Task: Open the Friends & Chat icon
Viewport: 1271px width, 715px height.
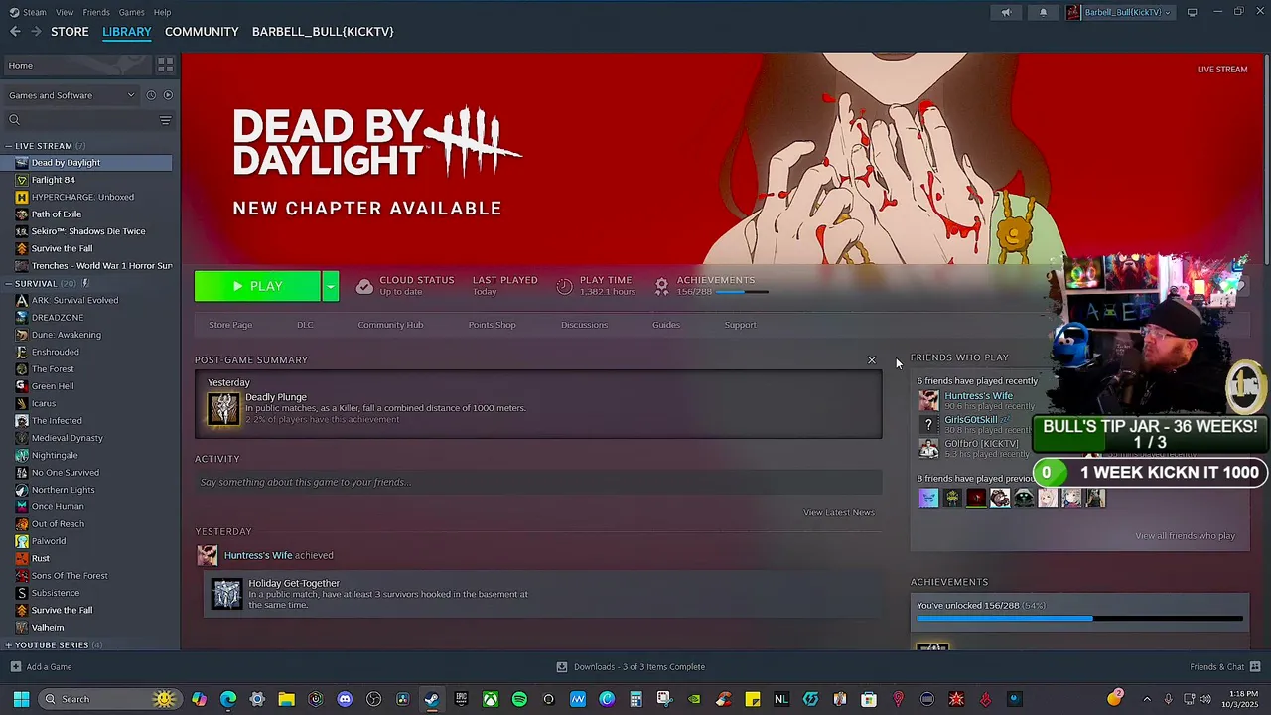Action: [1255, 666]
